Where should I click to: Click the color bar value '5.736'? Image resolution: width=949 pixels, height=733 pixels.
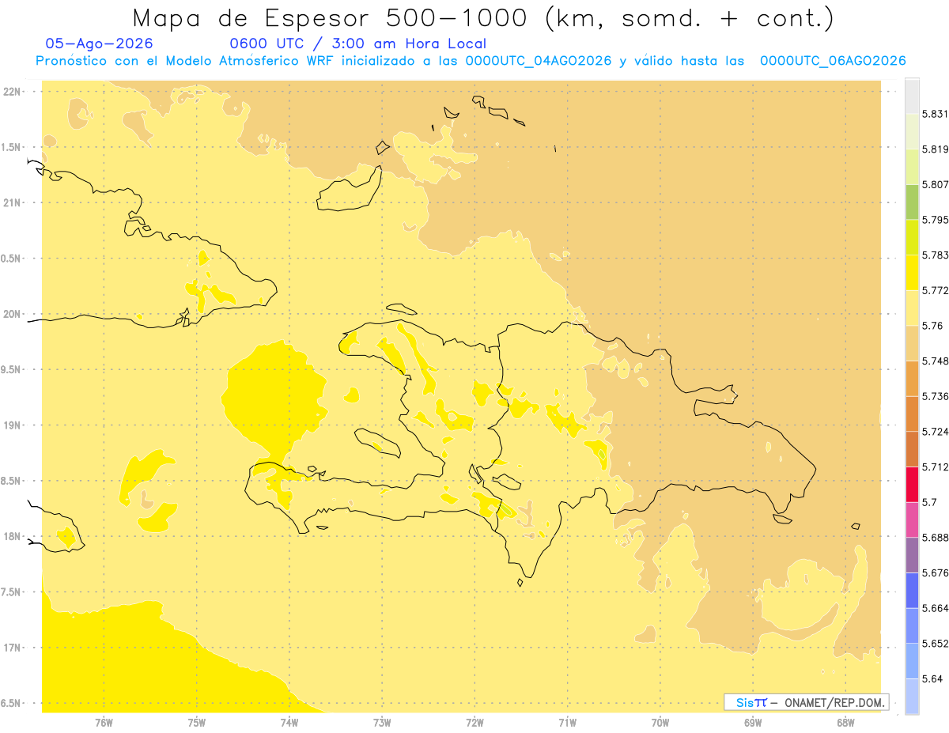point(935,396)
